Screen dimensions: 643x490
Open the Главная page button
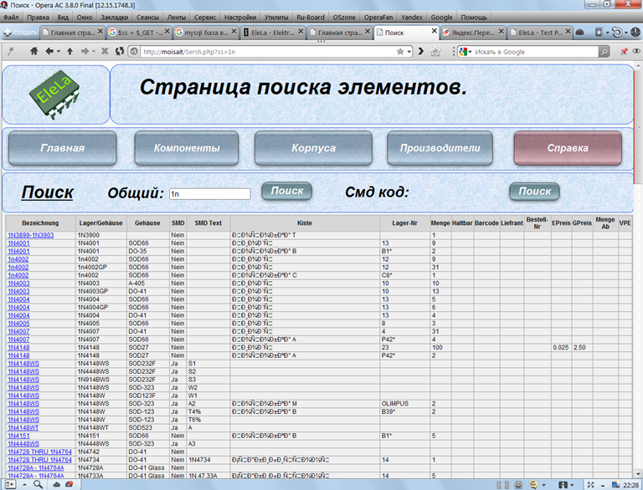62,148
